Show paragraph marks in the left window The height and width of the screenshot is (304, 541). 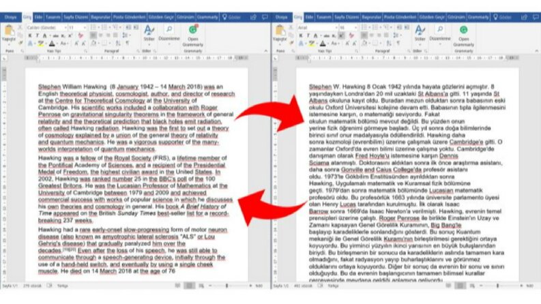coord(128,44)
